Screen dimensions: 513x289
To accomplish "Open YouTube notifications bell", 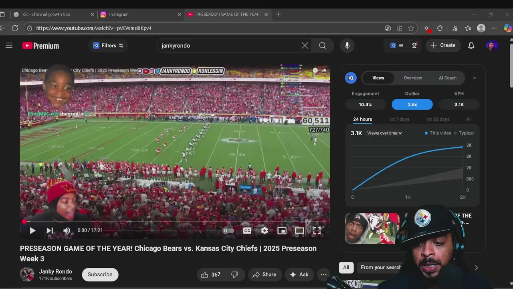I will pyautogui.click(x=471, y=45).
